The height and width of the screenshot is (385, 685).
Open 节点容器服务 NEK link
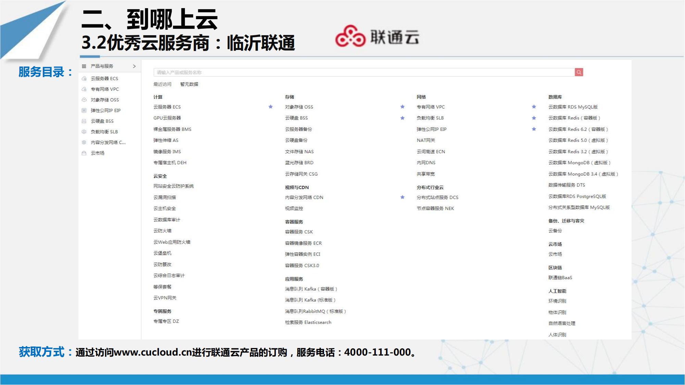click(x=435, y=208)
